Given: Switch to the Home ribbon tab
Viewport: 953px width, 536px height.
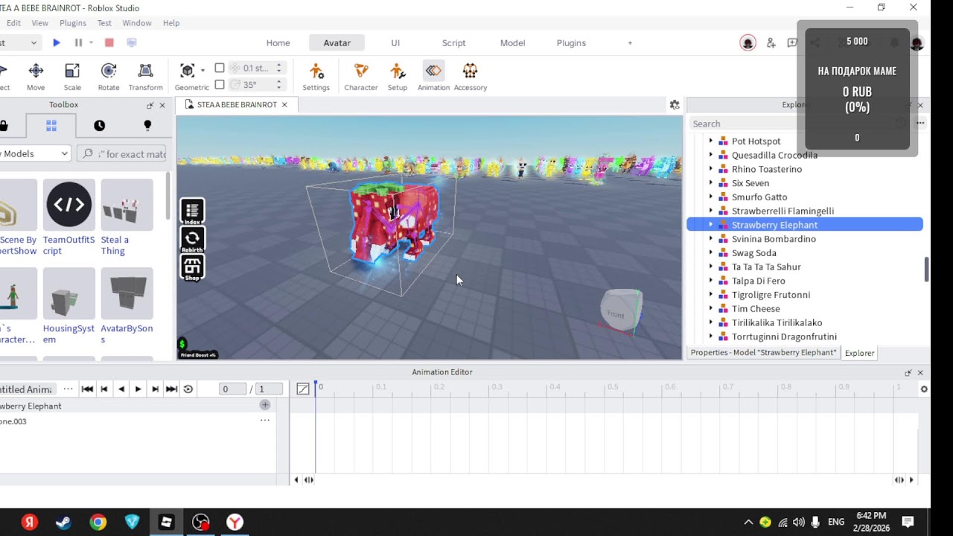Looking at the screenshot, I should [x=278, y=43].
